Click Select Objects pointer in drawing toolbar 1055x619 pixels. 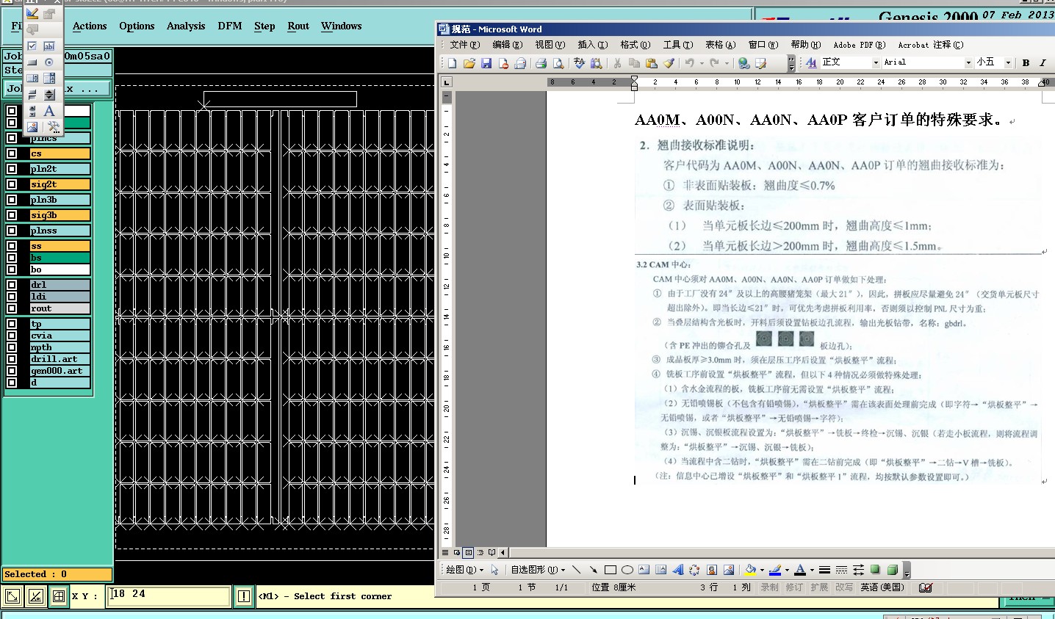point(495,570)
